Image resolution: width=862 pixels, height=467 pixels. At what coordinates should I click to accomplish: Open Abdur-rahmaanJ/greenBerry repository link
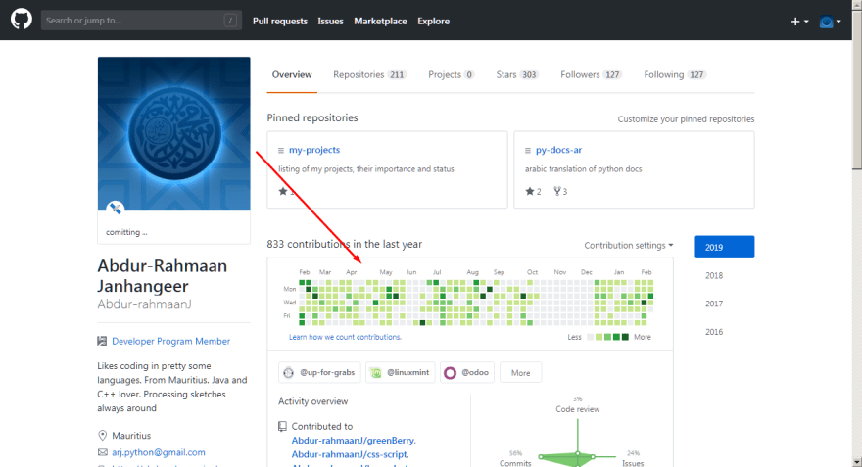point(354,441)
